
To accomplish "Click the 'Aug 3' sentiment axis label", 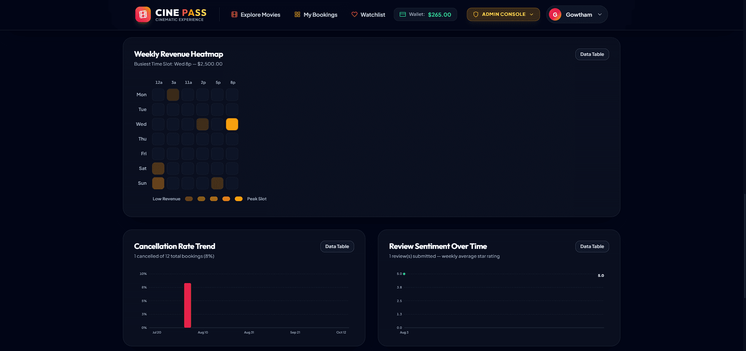I will pyautogui.click(x=404, y=332).
